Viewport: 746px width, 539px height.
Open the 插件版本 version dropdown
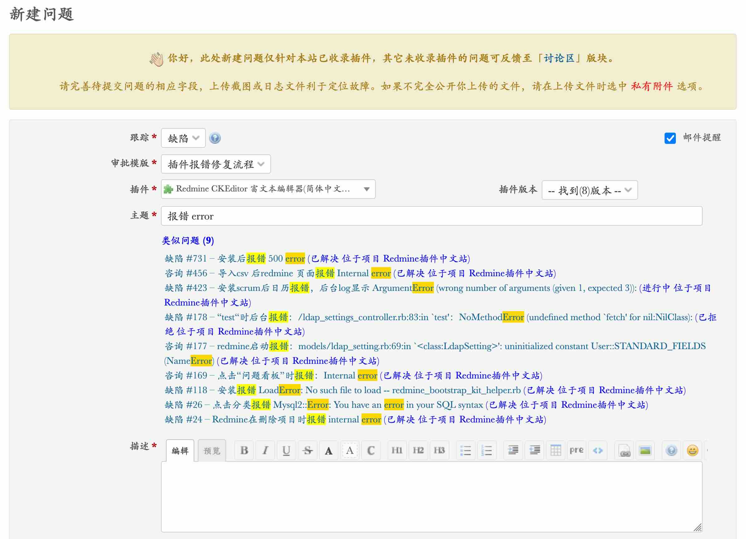tap(589, 190)
